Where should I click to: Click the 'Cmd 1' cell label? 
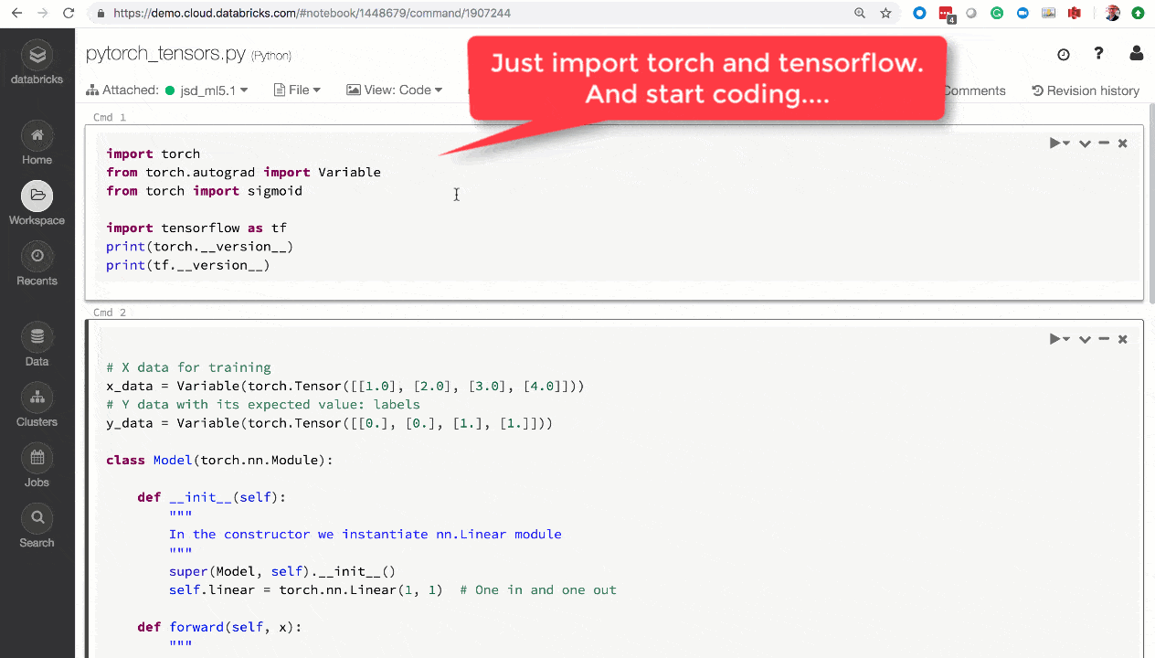(x=110, y=117)
